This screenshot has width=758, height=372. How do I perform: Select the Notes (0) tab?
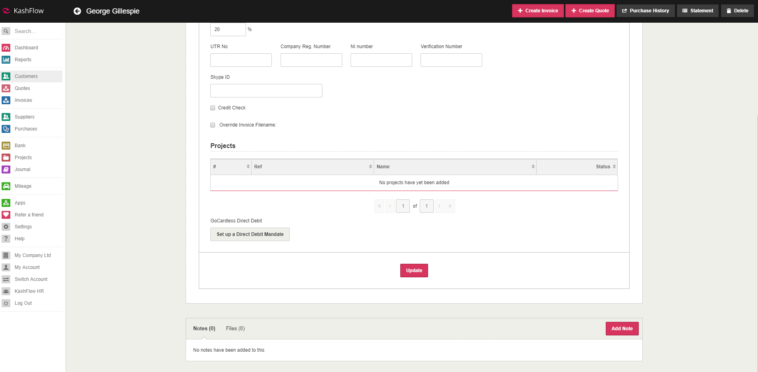click(204, 329)
